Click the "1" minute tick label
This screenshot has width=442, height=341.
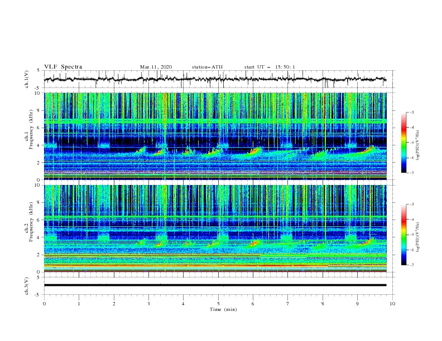[79, 304]
